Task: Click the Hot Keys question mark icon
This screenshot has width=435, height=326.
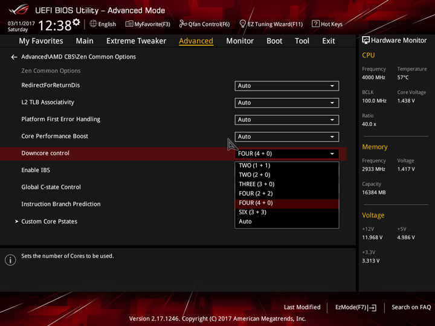Action: (315, 24)
